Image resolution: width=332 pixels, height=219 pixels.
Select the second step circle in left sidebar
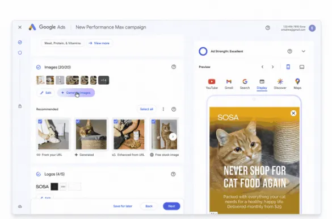click(x=20, y=53)
